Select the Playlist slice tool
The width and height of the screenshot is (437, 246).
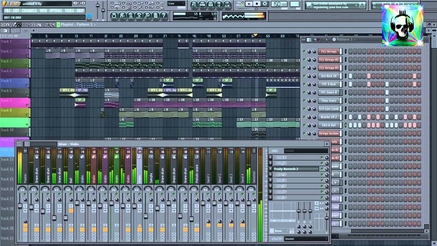click(39, 25)
